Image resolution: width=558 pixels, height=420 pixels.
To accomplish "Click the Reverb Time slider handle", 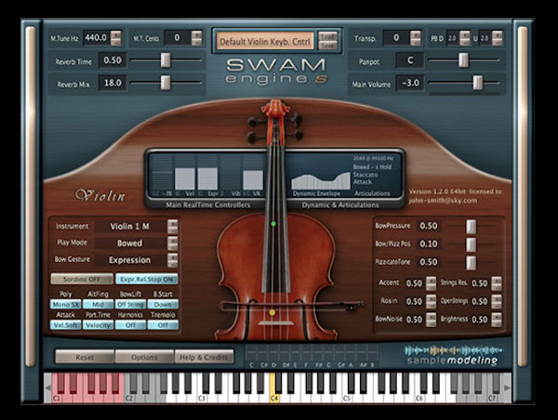I will click(165, 60).
